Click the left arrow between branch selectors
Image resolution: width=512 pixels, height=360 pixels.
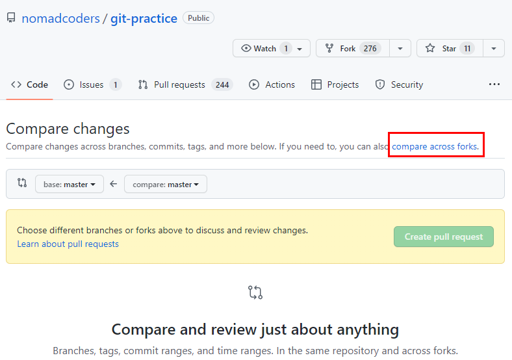point(113,184)
